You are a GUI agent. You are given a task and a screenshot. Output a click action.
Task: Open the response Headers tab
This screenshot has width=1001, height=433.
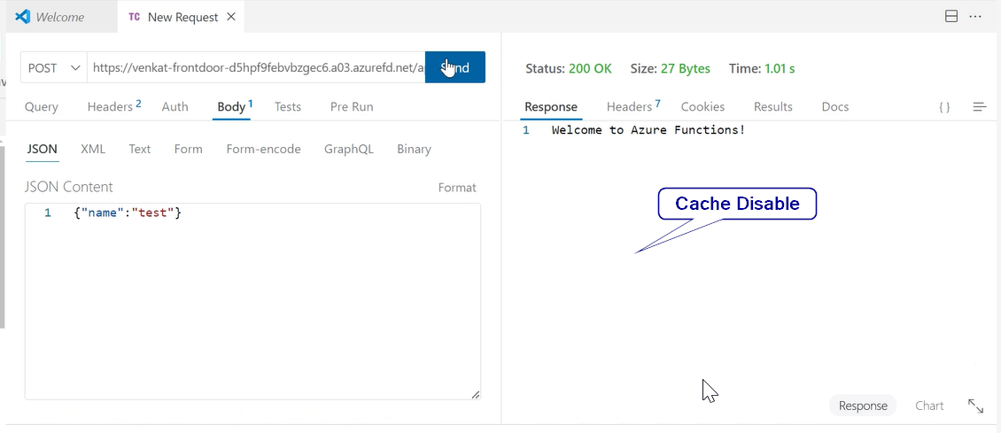click(x=633, y=106)
